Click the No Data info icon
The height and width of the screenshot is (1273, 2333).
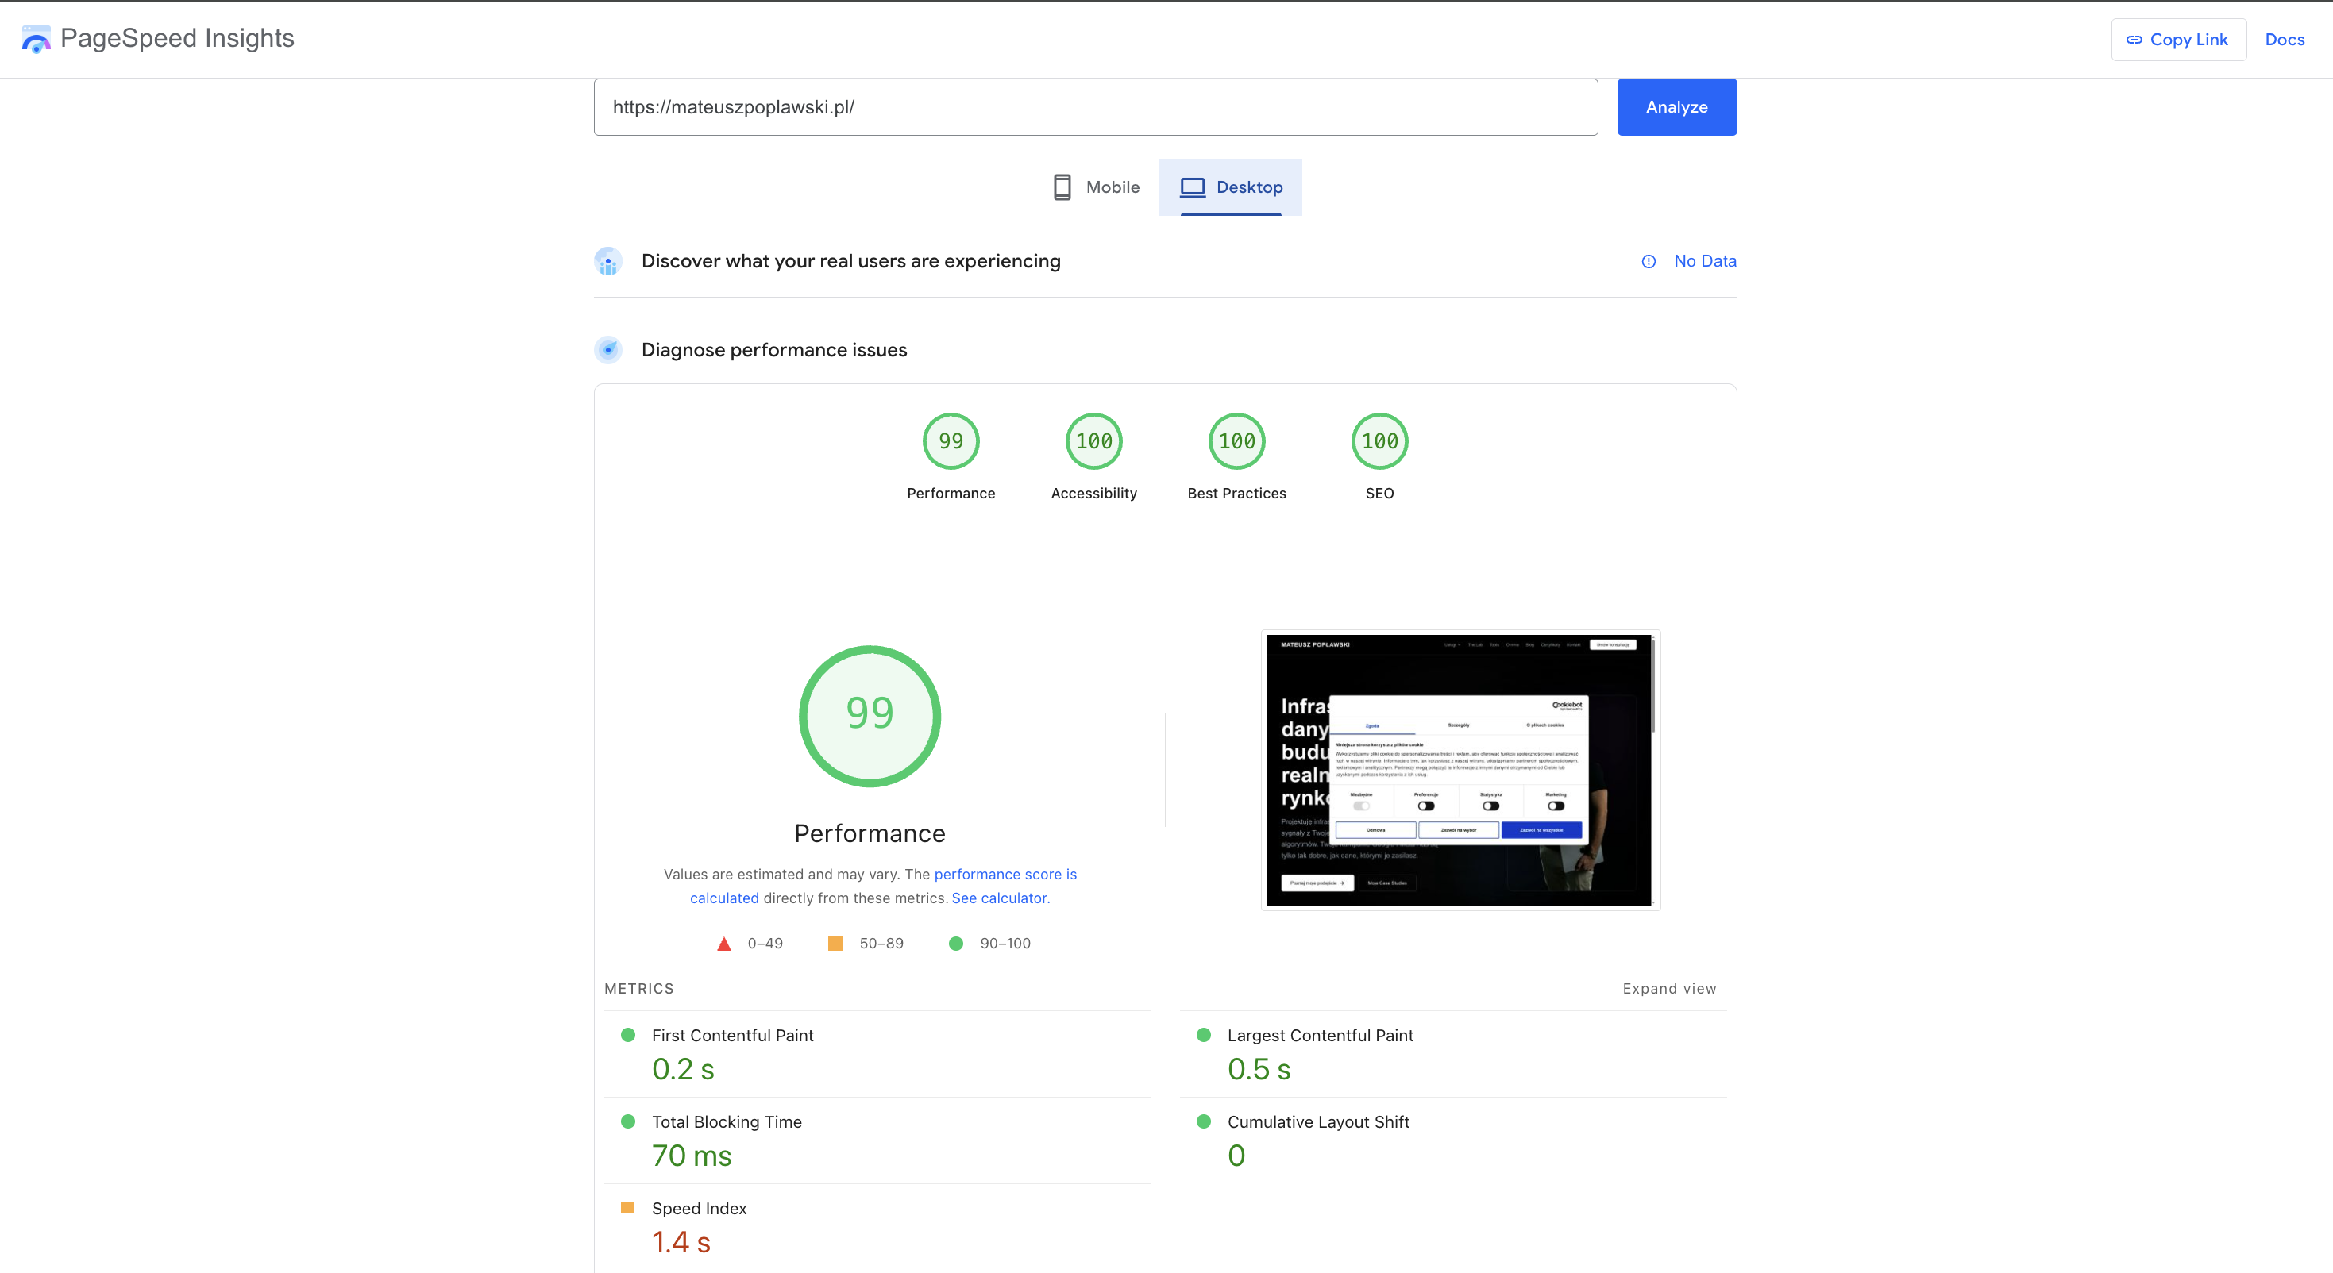[x=1649, y=262]
